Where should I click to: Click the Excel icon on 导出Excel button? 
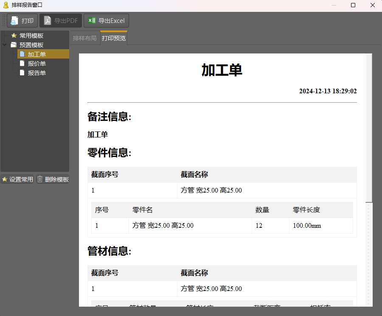(92, 20)
